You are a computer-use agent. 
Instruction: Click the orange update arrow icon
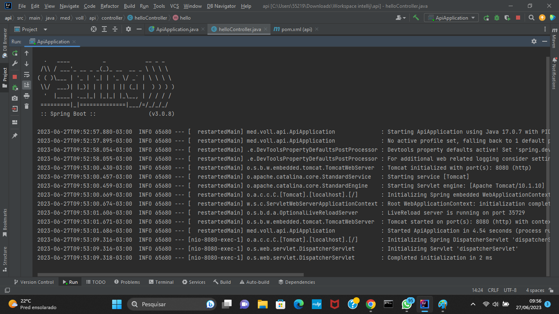[x=542, y=18]
